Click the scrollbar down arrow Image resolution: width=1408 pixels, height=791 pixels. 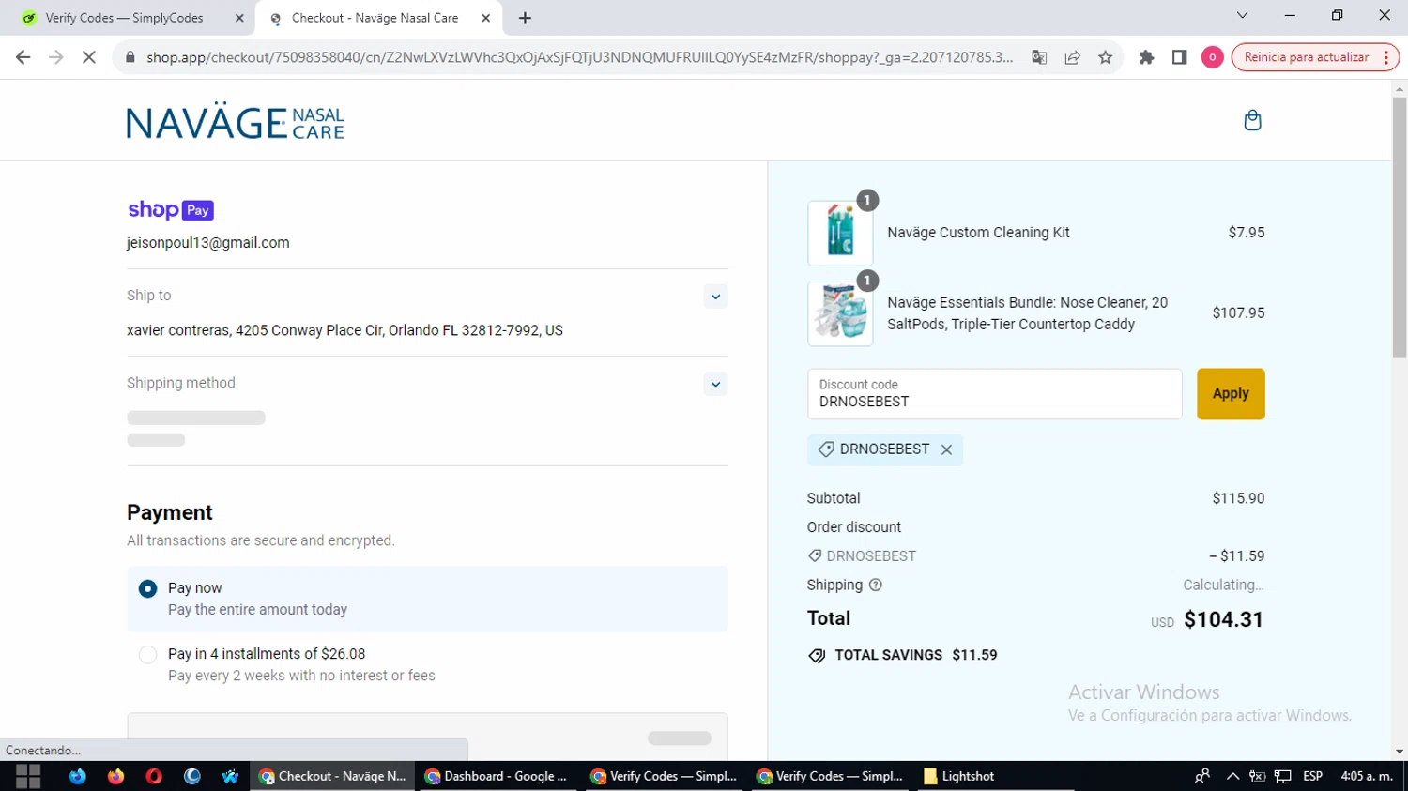pyautogui.click(x=1400, y=752)
